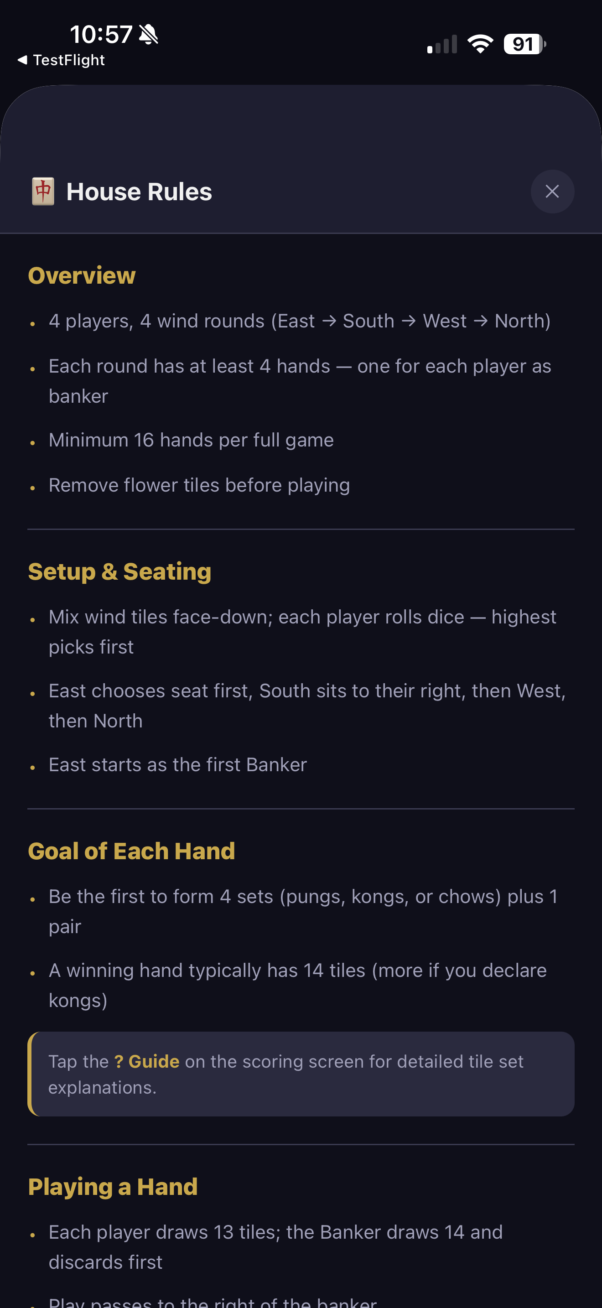Image resolution: width=602 pixels, height=1308 pixels.
Task: Tap the scoring screen tip callout box
Action: [x=301, y=1074]
